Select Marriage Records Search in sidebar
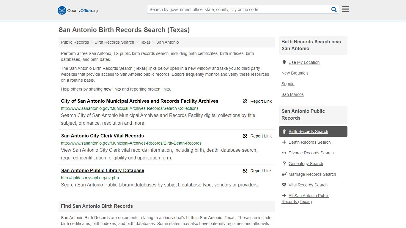Image resolution: width=406 pixels, height=228 pixels. pyautogui.click(x=312, y=174)
